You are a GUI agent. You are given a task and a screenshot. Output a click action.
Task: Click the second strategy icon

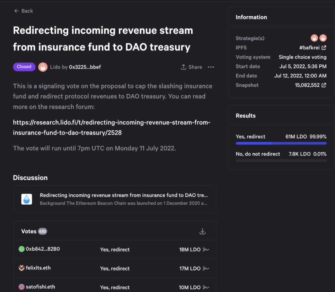(x=323, y=38)
